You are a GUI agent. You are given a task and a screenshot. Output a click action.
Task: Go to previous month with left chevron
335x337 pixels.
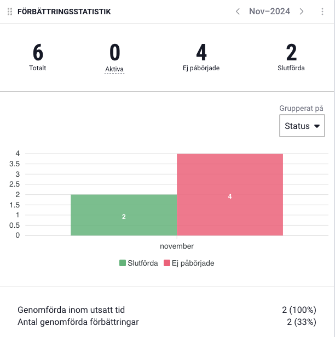[x=238, y=12]
